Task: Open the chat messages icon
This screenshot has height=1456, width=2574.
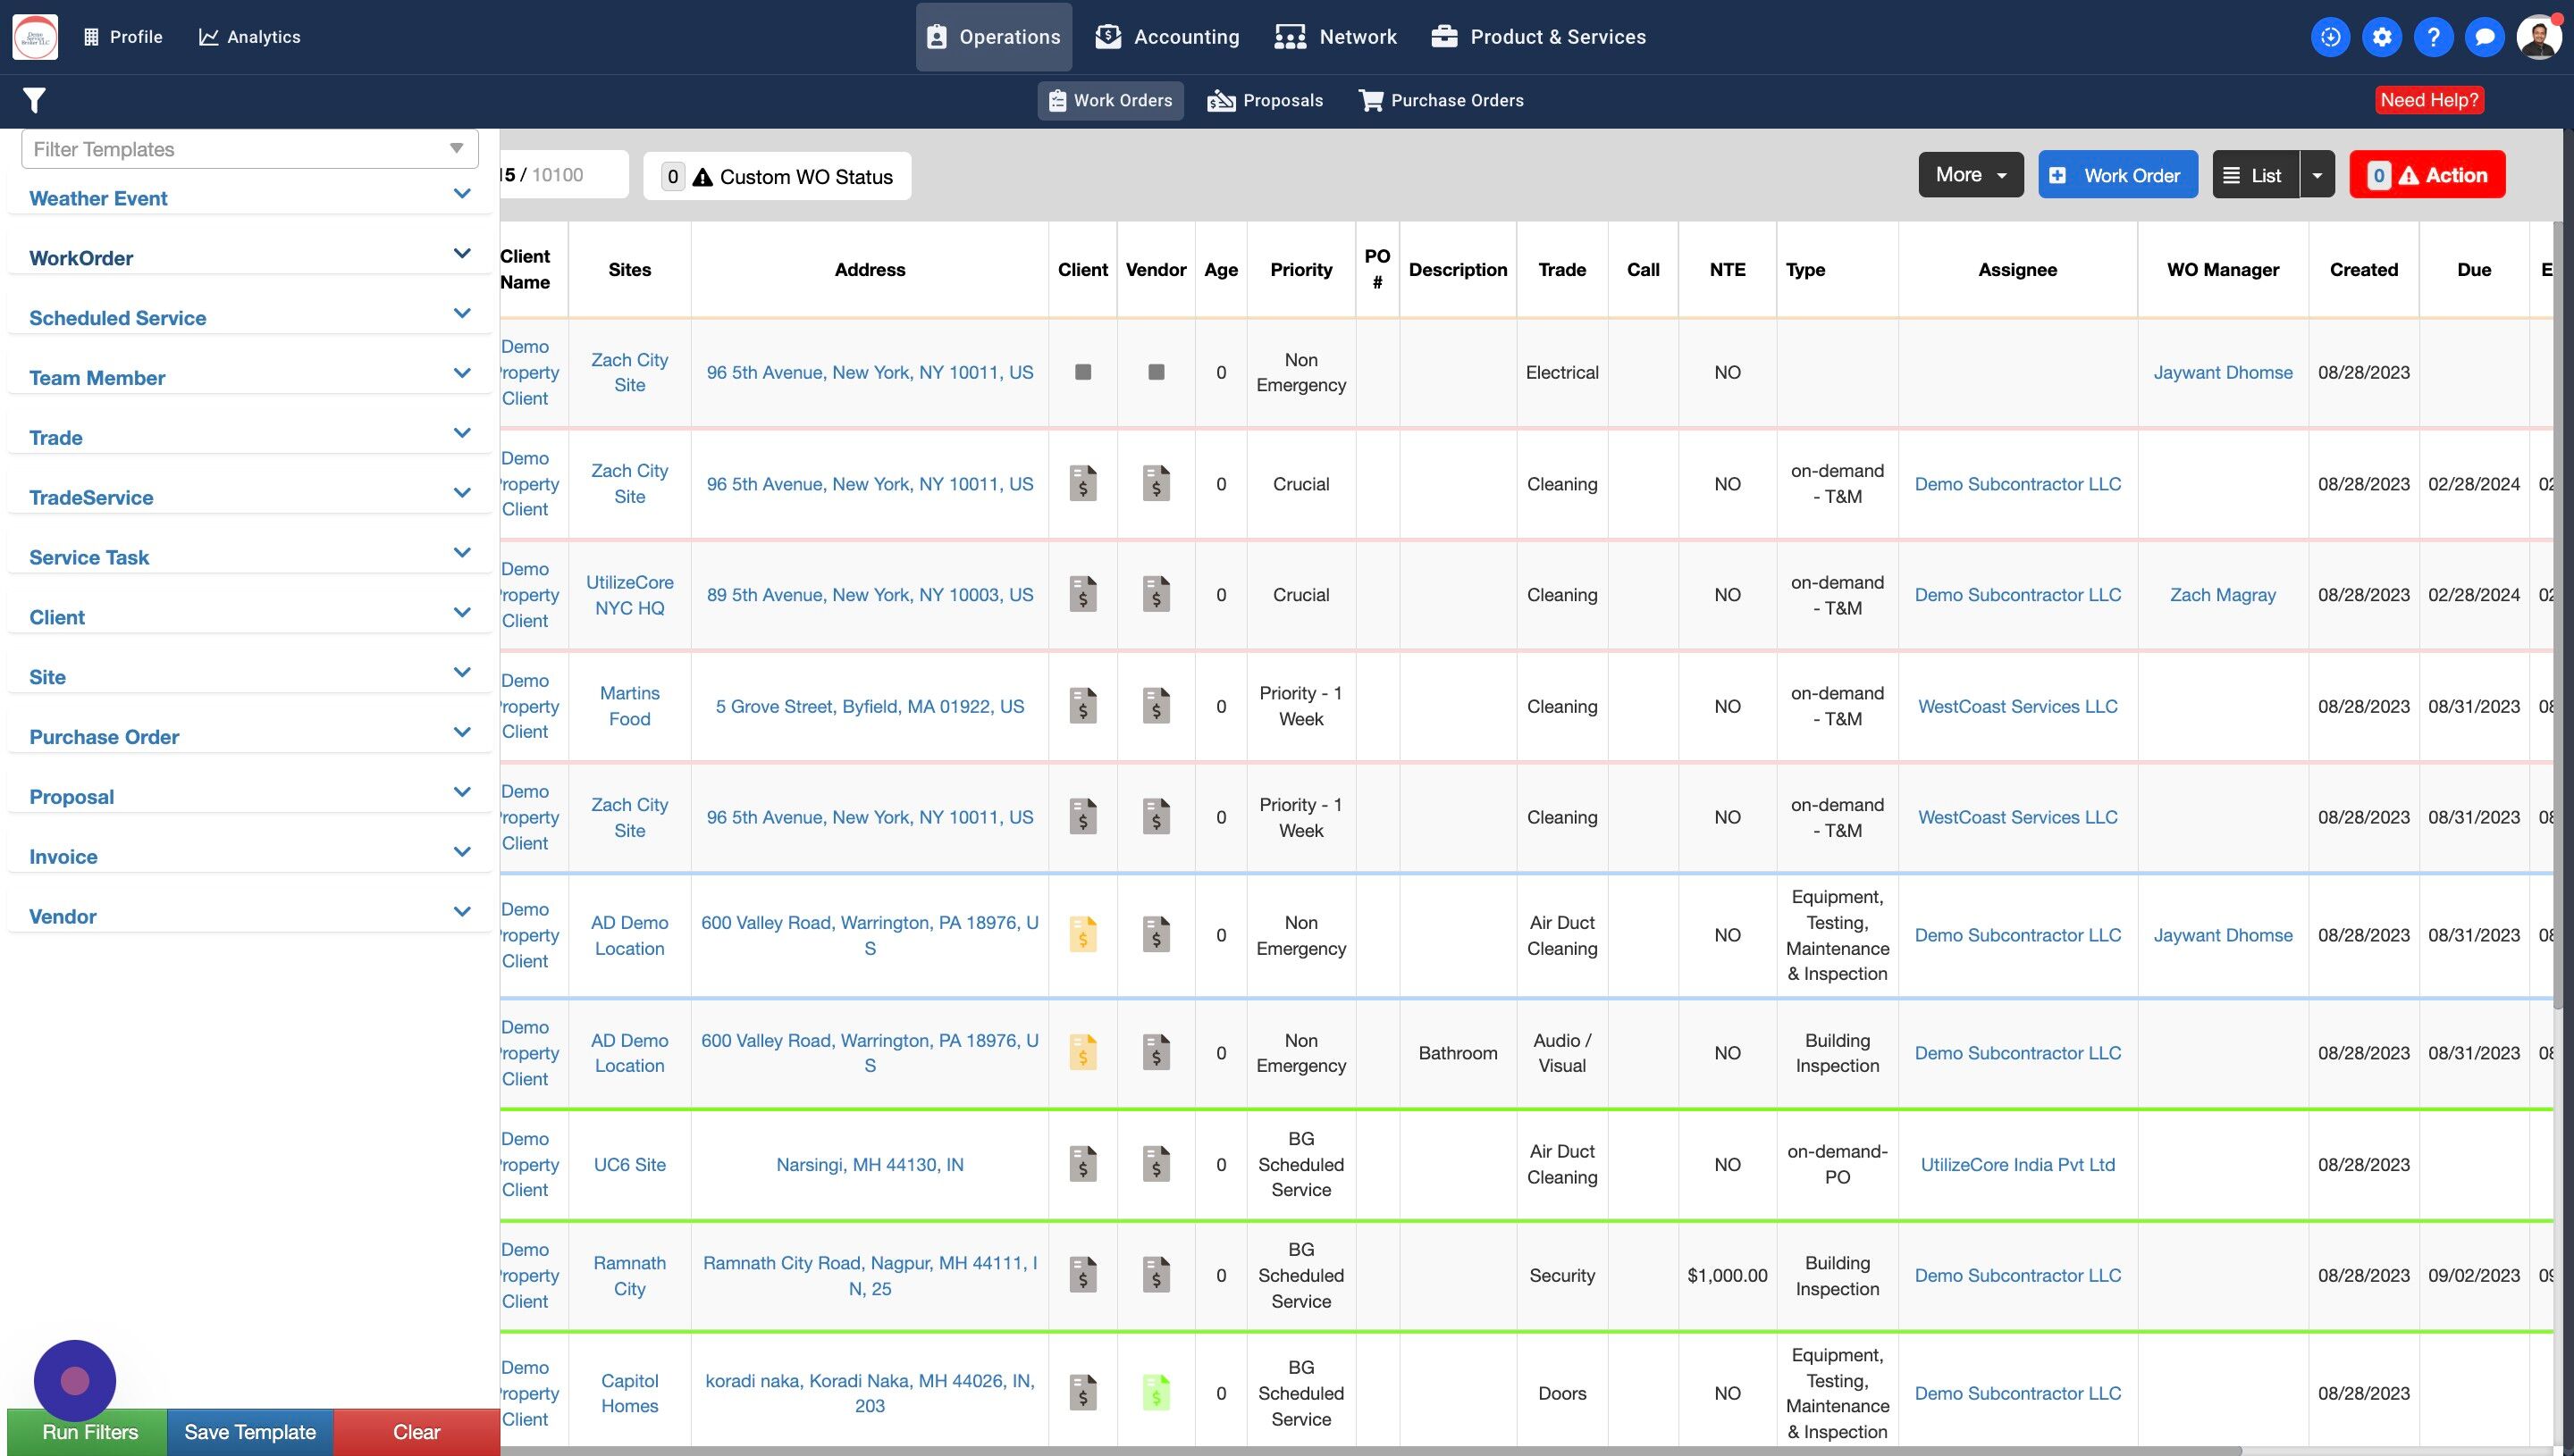Action: click(2484, 37)
